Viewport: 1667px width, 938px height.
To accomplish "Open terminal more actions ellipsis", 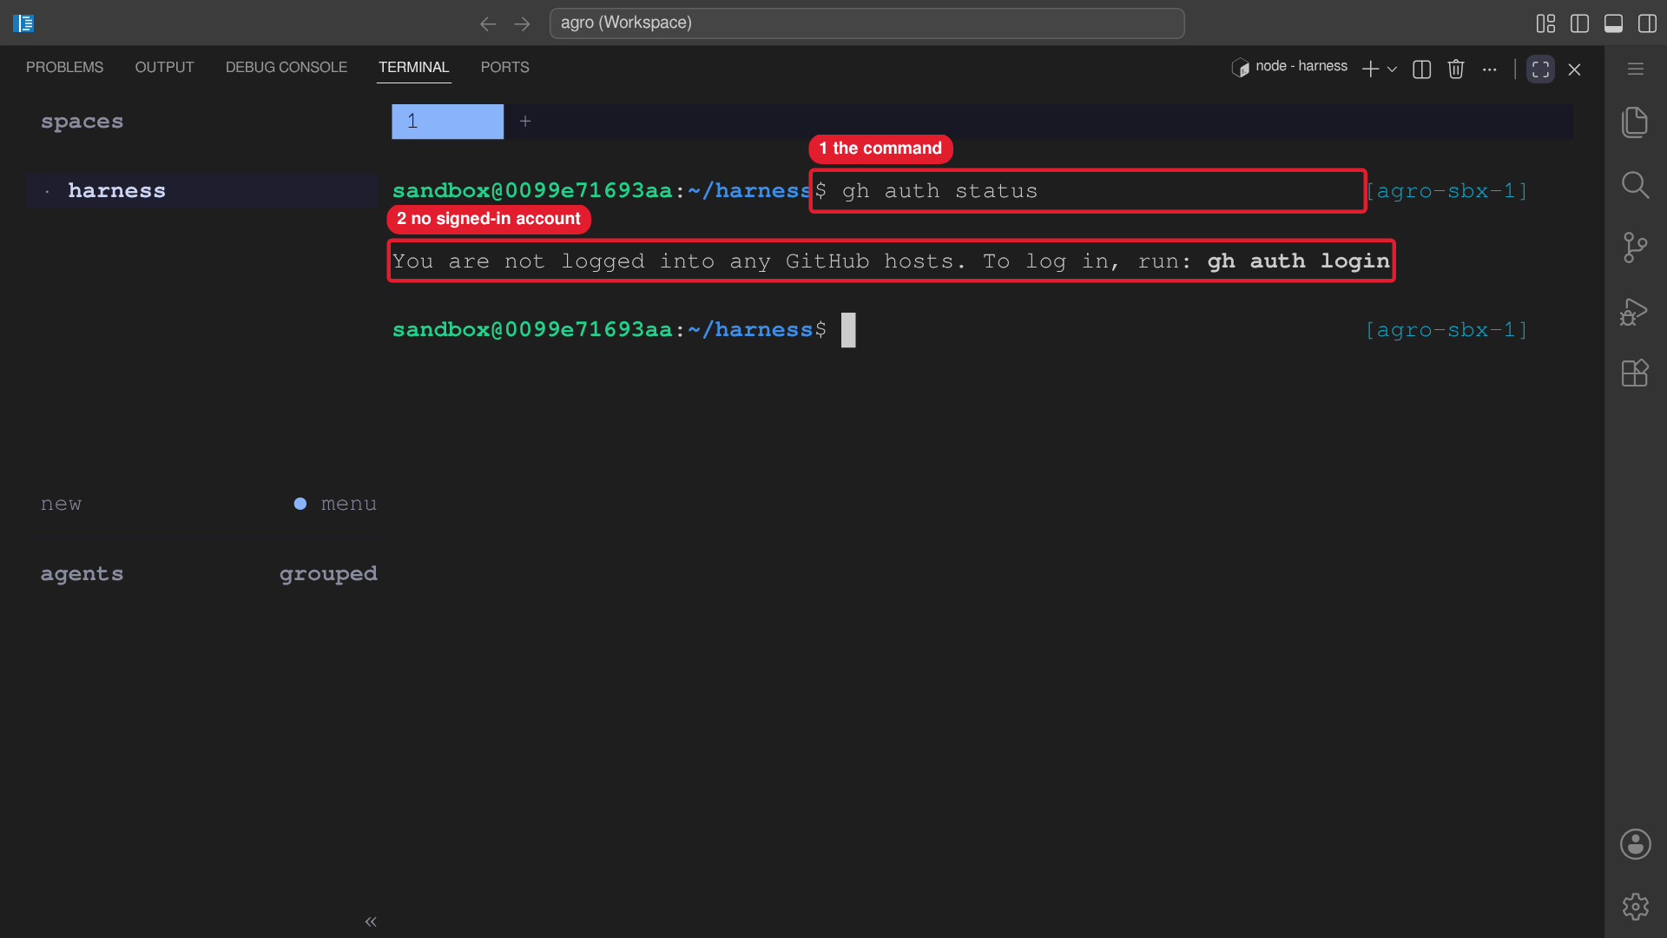I will coord(1490,69).
